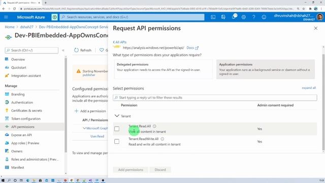The image size is (325, 183).
Task: Open Branding in the sidebar
Action: click(18, 94)
